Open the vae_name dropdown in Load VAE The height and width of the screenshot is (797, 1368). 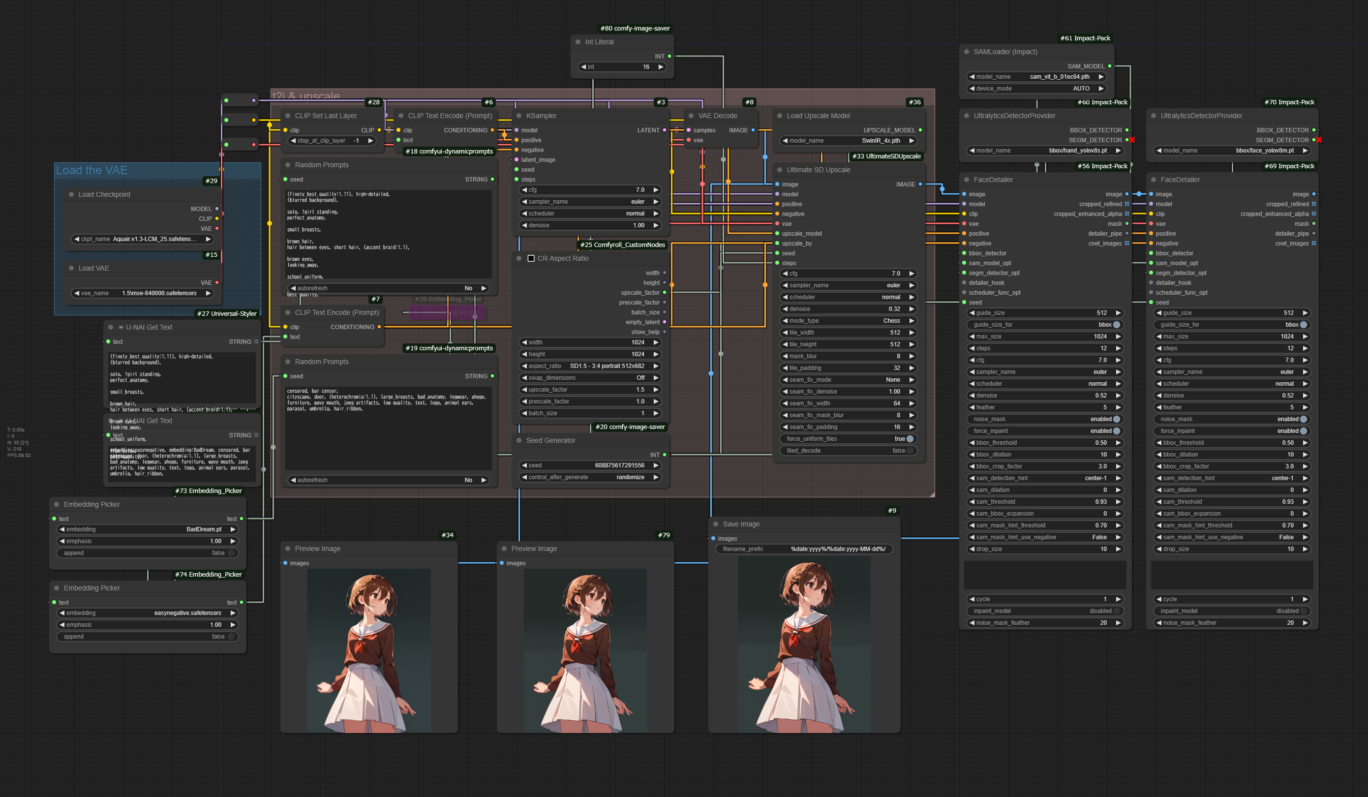point(143,293)
